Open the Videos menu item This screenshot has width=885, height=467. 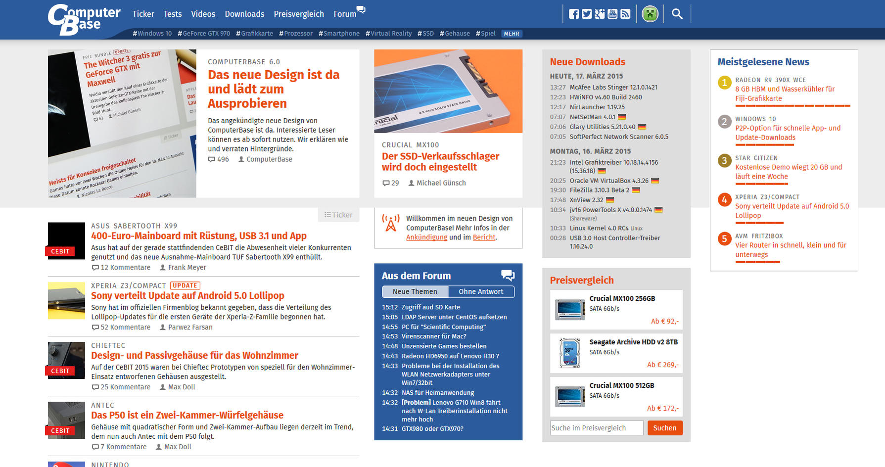point(203,14)
